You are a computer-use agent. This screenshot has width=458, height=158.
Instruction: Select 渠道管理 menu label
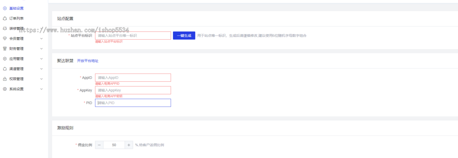point(16,69)
